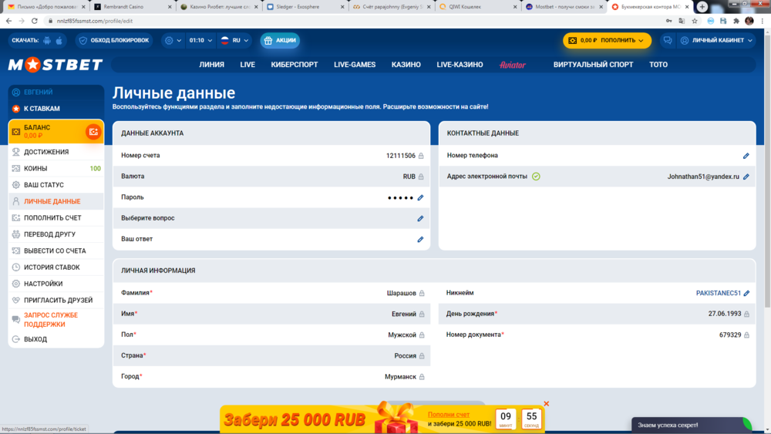Image resolution: width=771 pixels, height=434 pixels.
Task: Bookmark this page with star icon
Action: click(x=695, y=21)
